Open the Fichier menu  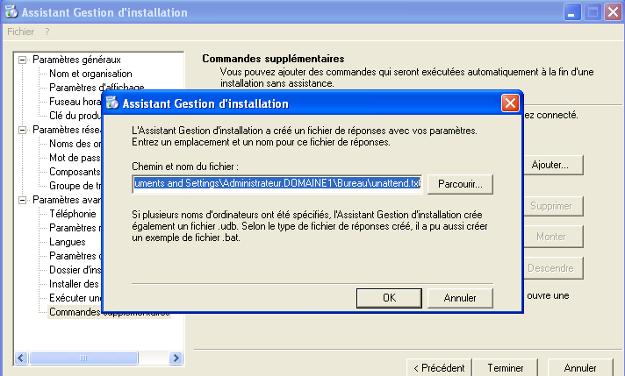coord(21,32)
